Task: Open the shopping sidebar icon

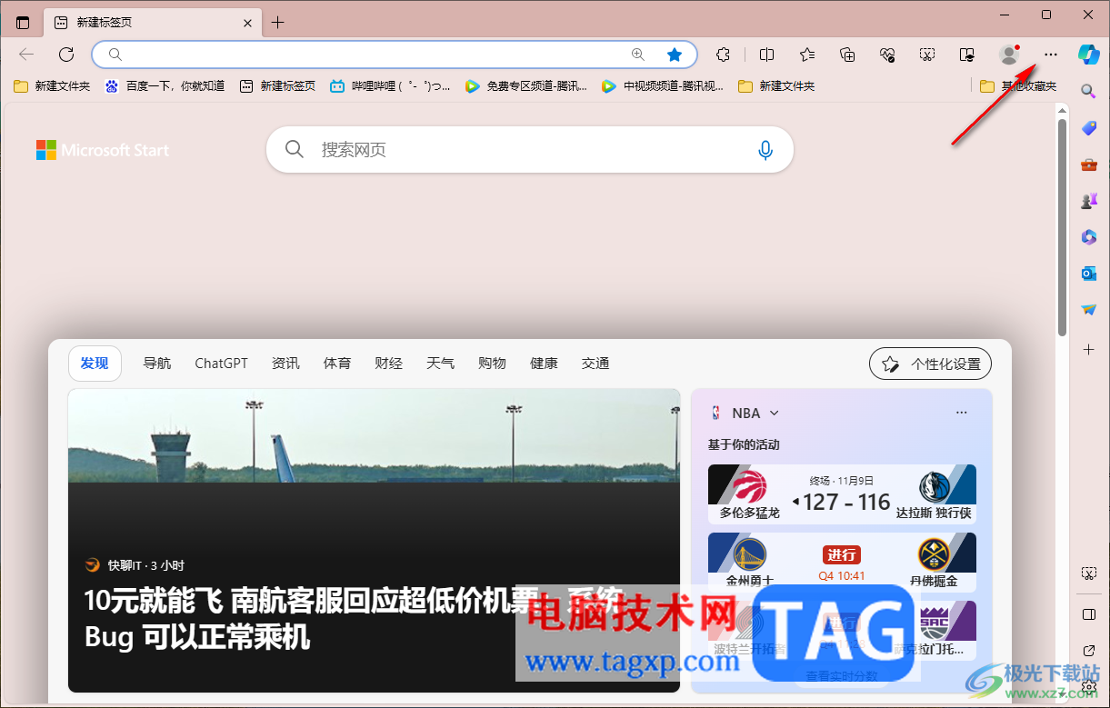Action: [x=1088, y=128]
